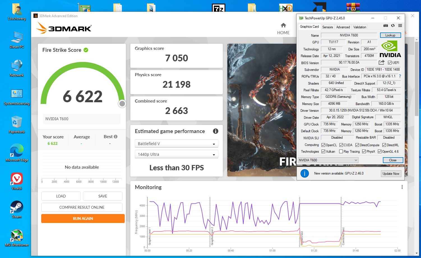Open the Monitoring three-dot options menu

pyautogui.click(x=402, y=187)
